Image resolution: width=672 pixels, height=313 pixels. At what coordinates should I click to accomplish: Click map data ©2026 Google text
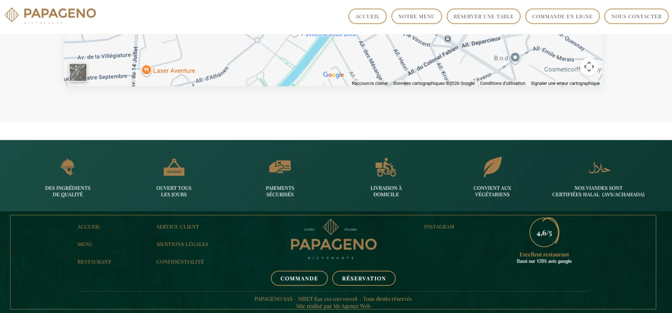434,83
